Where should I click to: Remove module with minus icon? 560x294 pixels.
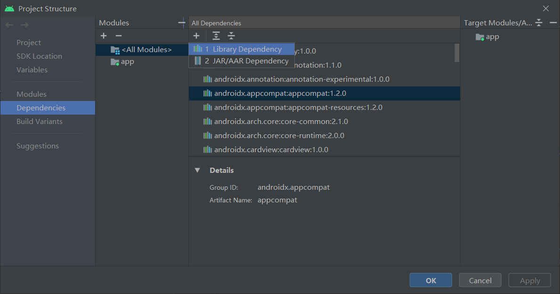[119, 36]
